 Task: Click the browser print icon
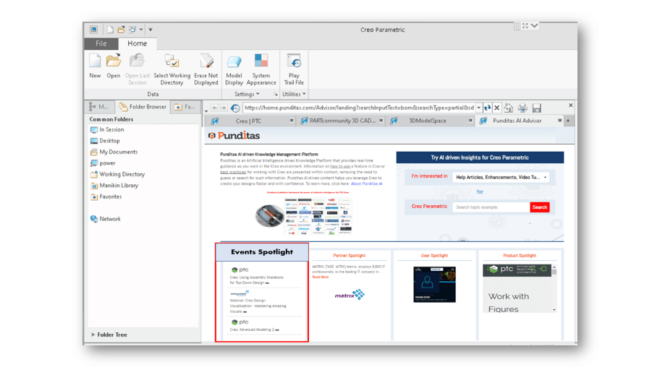[x=522, y=108]
